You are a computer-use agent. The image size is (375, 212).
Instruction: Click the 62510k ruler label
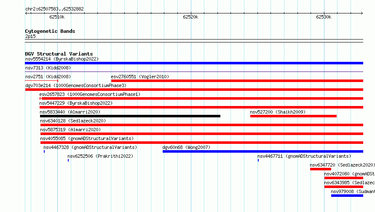click(x=57, y=17)
